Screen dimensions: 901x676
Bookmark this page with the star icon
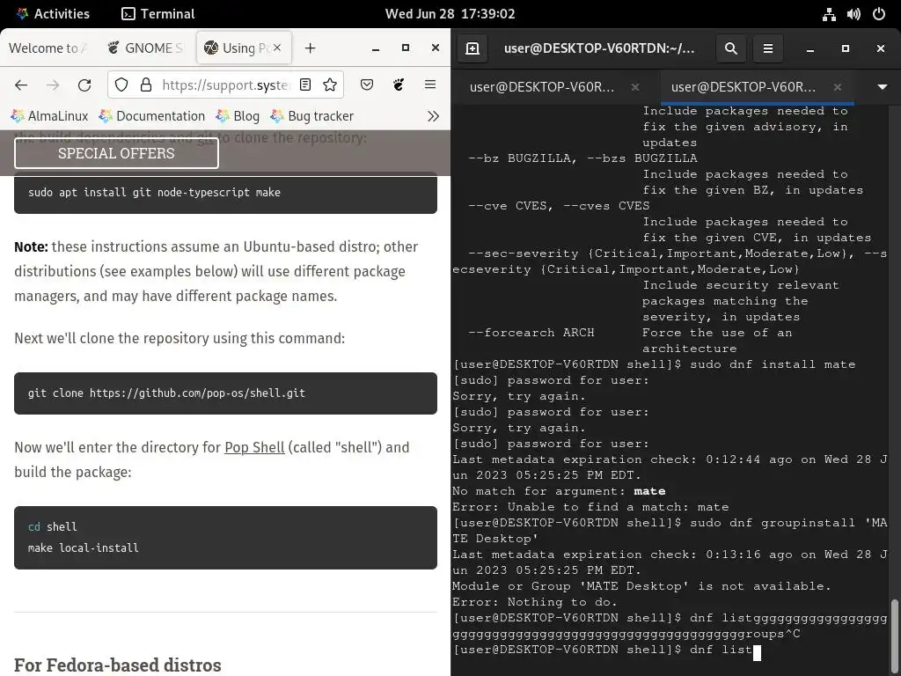[330, 85]
